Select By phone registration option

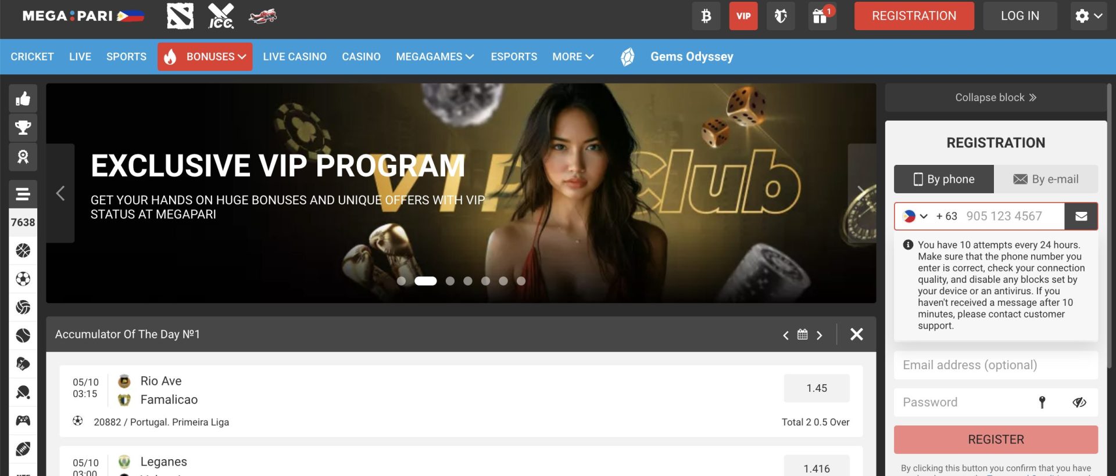pos(944,179)
